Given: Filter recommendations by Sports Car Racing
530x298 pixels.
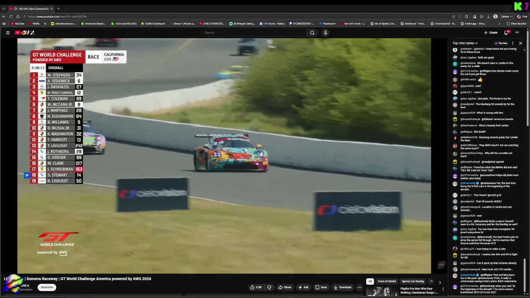Looking at the screenshot, I should pos(413,281).
